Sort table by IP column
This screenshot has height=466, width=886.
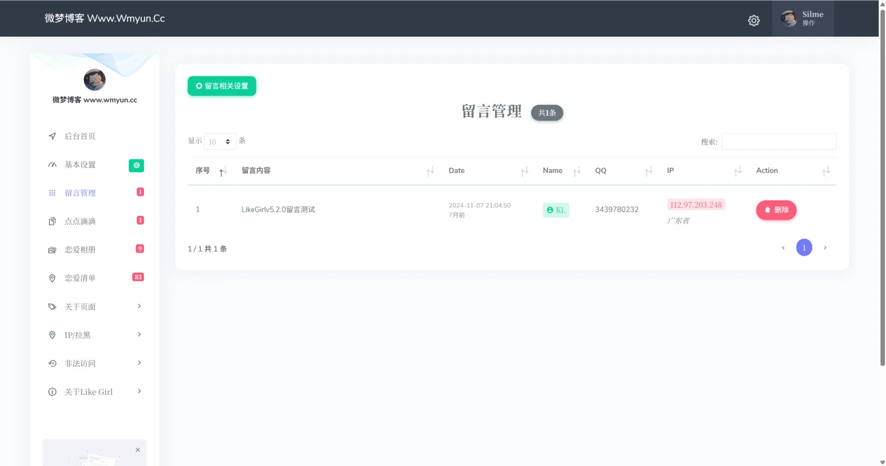pos(704,171)
